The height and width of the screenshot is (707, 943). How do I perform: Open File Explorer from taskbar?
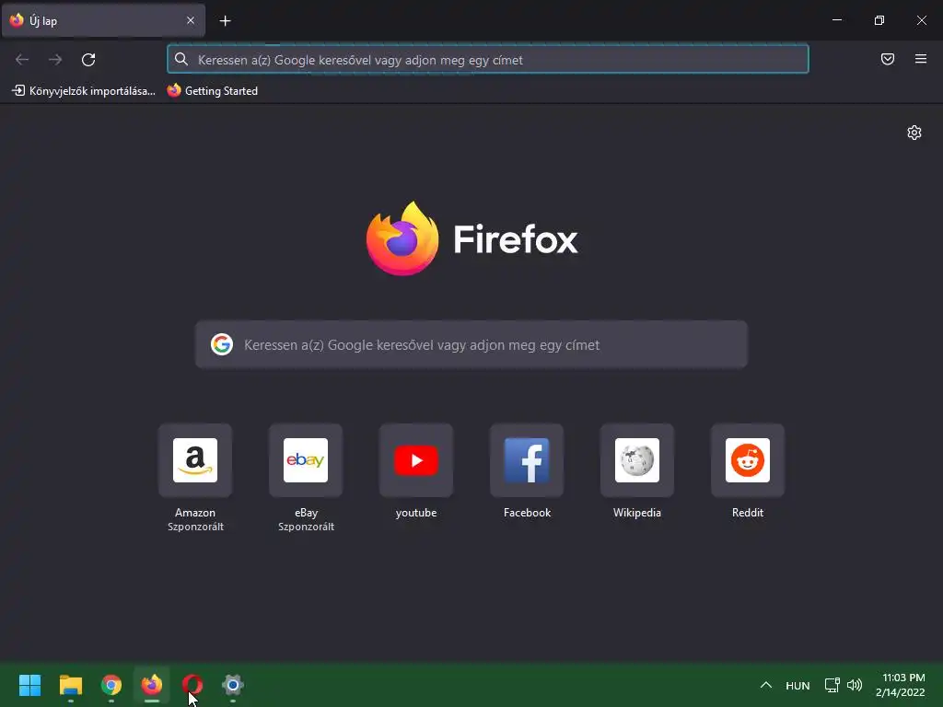pos(70,685)
